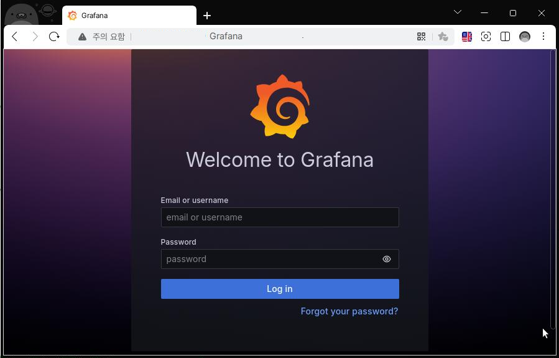Click the security warning triangle icon
The height and width of the screenshot is (358, 559).
[82, 37]
